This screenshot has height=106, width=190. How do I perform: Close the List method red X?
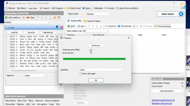61,27
